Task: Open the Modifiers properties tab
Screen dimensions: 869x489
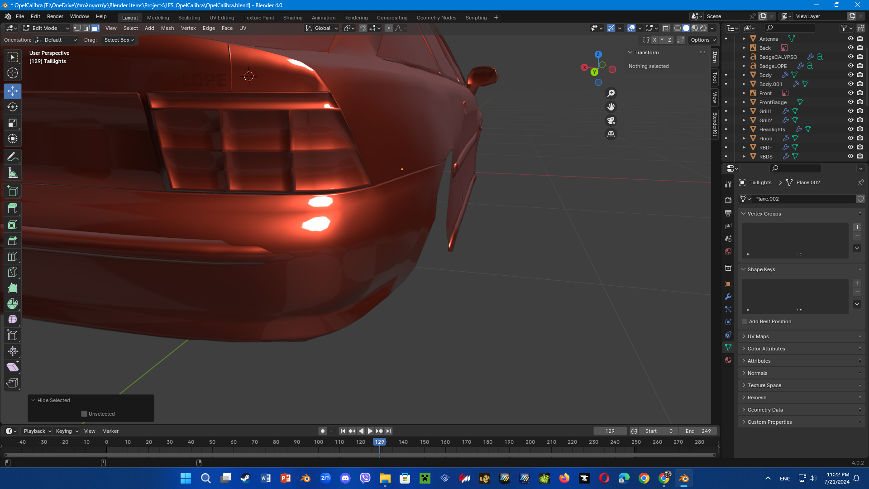Action: point(728,297)
